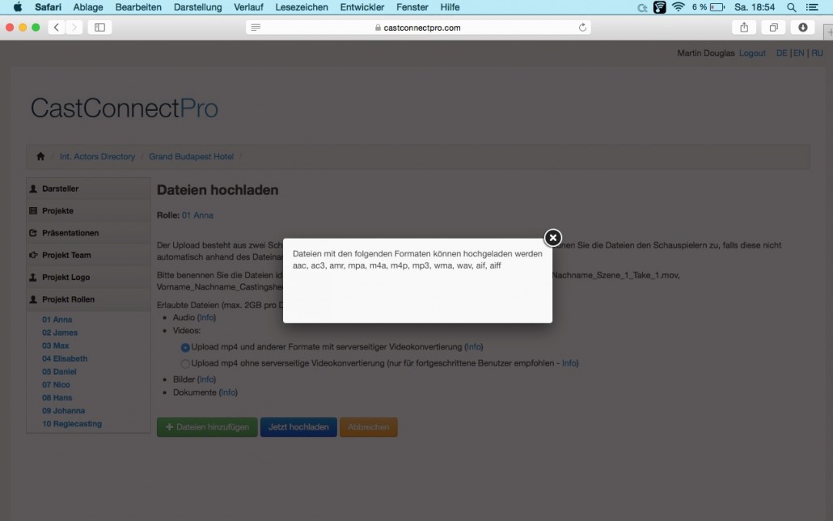Open the Fenster menu
The width and height of the screenshot is (833, 521).
412,7
